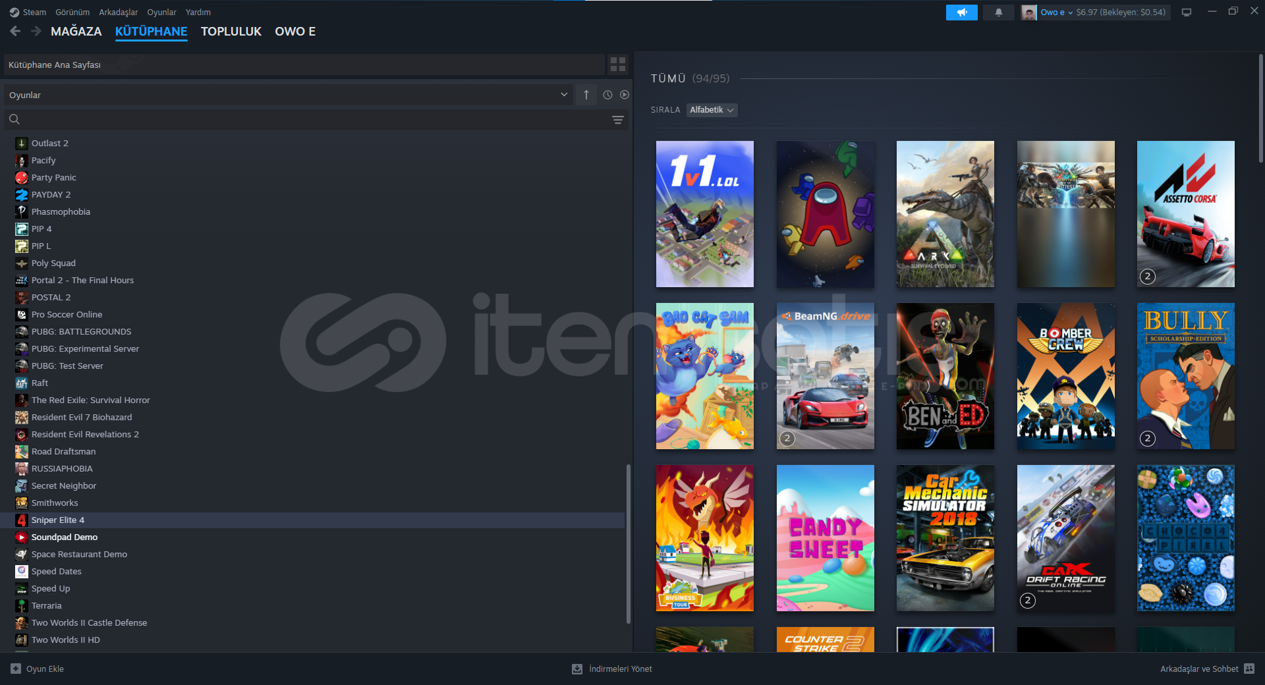The height and width of the screenshot is (685, 1265).
Task: Open the Arkadaşlar menu
Action: [x=118, y=13]
